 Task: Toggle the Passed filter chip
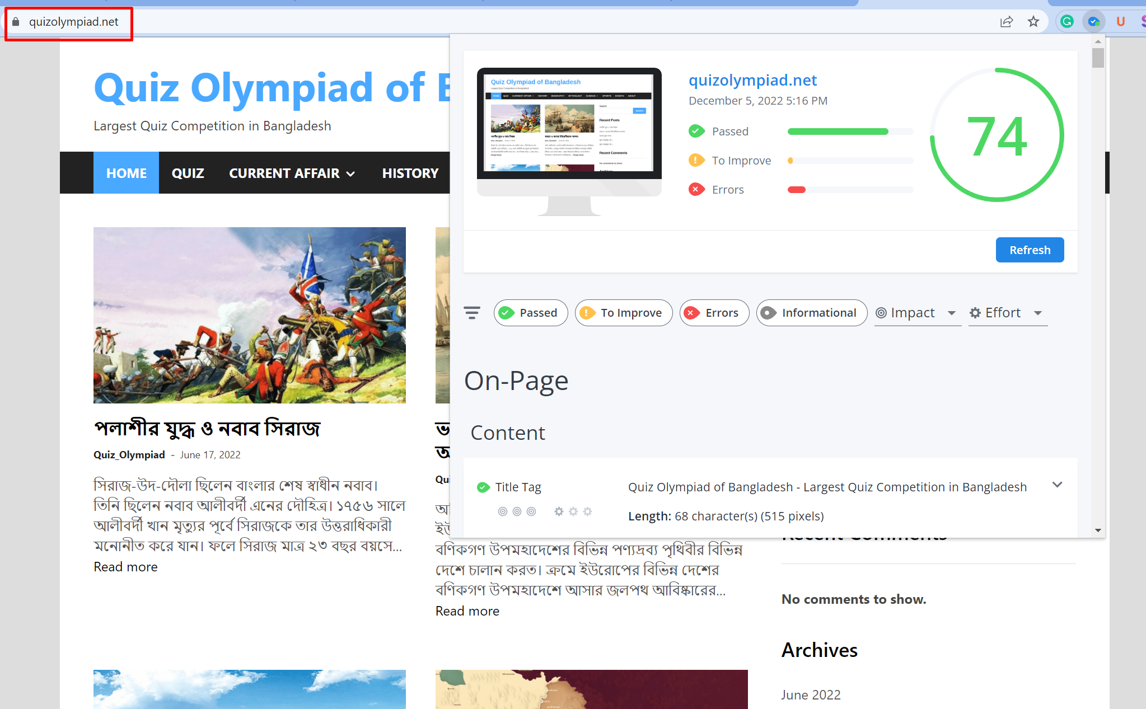(x=530, y=313)
